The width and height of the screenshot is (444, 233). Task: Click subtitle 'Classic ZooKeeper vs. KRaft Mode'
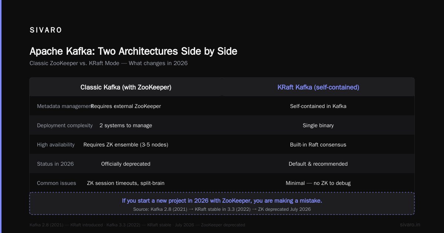point(74,63)
